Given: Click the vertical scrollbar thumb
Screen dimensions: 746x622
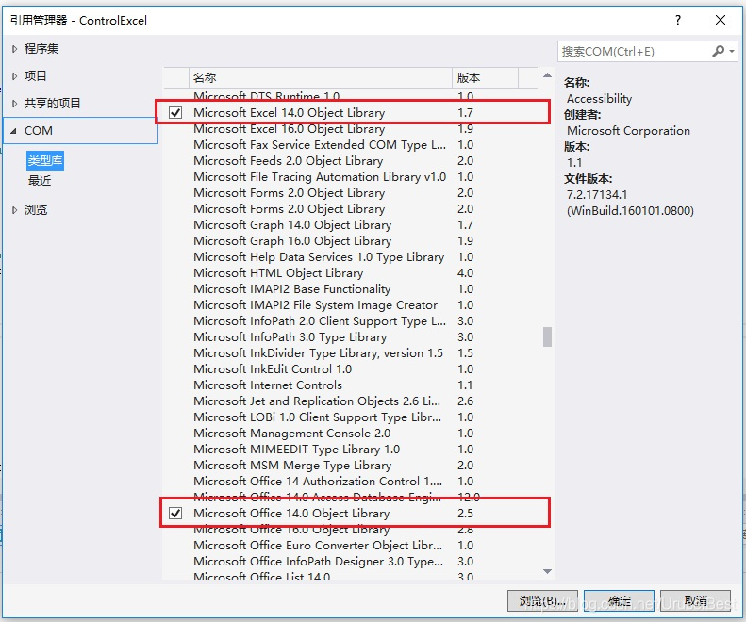Looking at the screenshot, I should [x=548, y=336].
